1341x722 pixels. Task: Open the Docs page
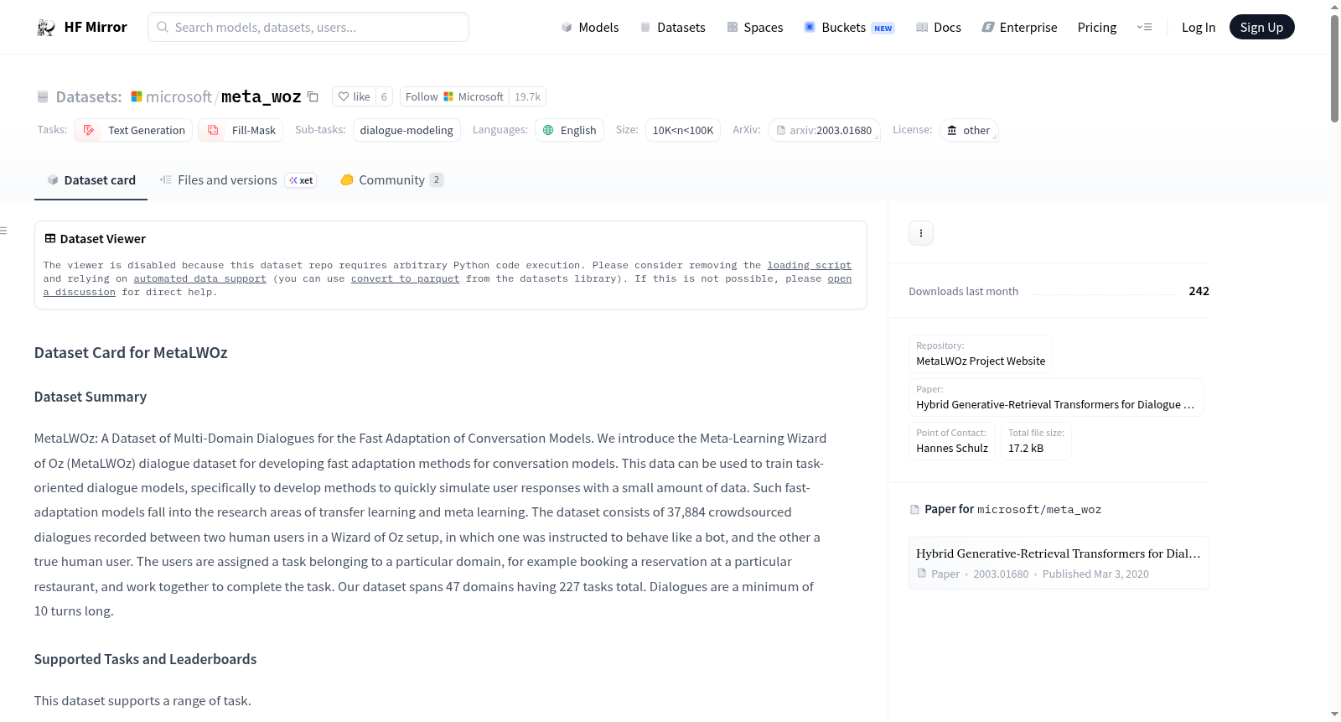[938, 27]
